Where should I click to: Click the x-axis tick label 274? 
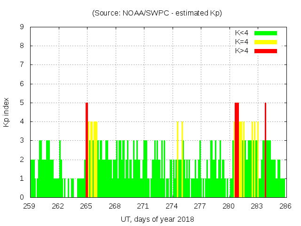pos(172,206)
